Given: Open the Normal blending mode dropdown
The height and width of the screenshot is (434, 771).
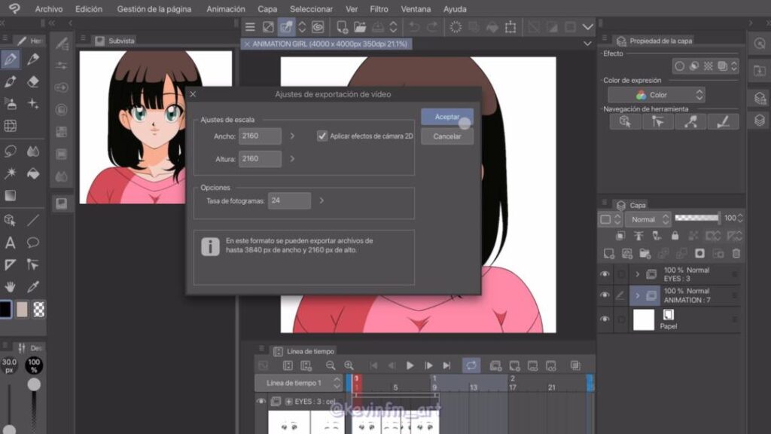Looking at the screenshot, I should tap(649, 219).
